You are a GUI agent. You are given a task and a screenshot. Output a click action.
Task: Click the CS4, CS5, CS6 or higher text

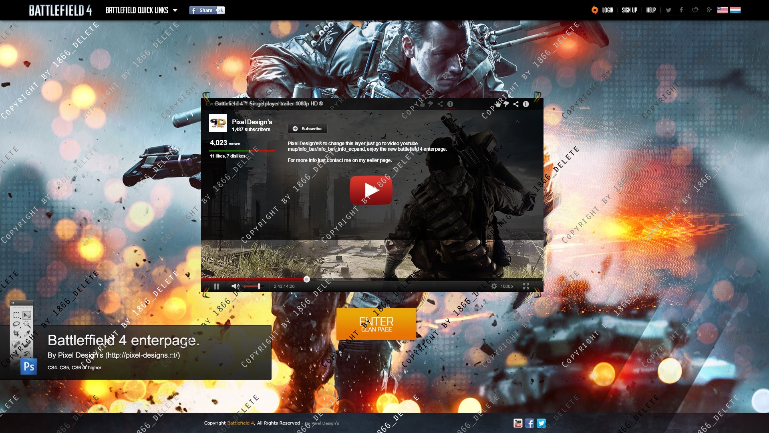point(75,368)
